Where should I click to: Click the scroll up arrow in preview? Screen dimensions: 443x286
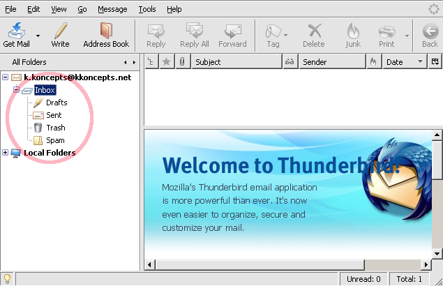[437, 135]
